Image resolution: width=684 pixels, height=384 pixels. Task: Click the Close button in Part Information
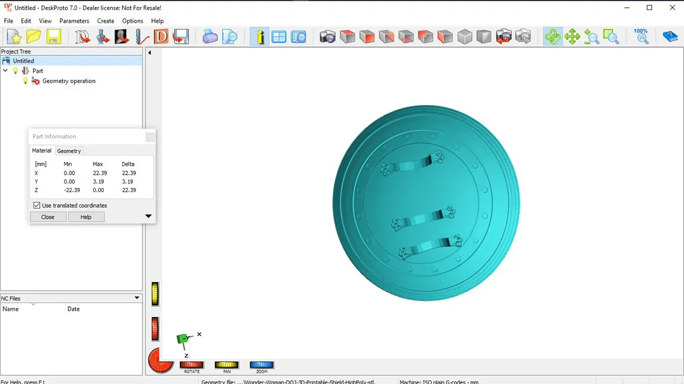pyautogui.click(x=47, y=217)
